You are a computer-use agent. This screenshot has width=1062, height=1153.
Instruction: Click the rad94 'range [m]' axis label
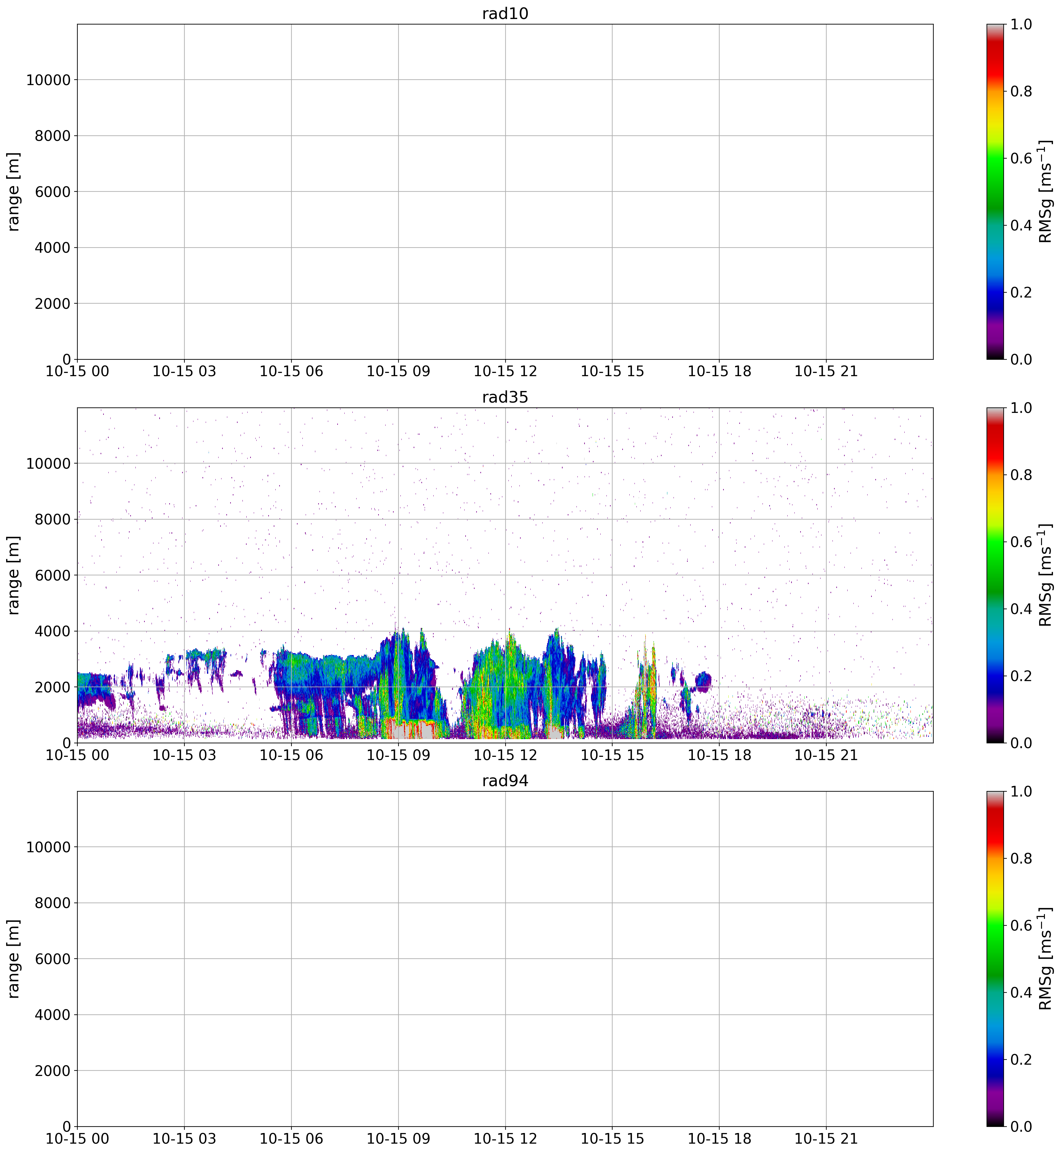coord(14,959)
